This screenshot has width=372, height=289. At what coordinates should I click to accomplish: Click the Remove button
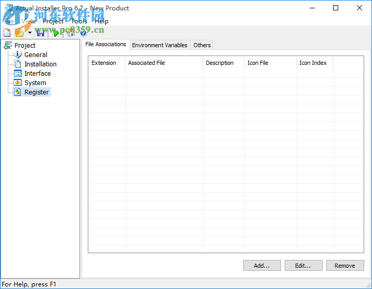345,266
